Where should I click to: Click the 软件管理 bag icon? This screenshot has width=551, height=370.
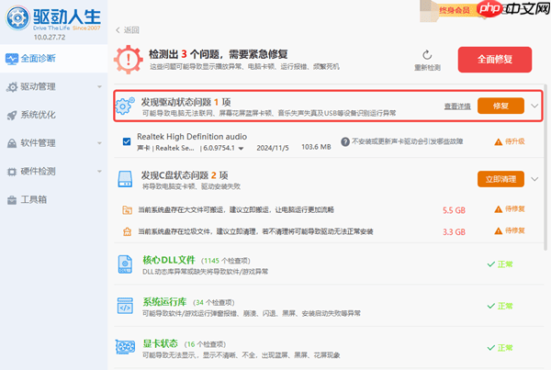point(12,143)
